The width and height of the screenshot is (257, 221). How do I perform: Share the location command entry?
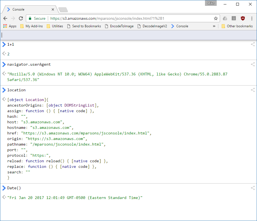253,90
